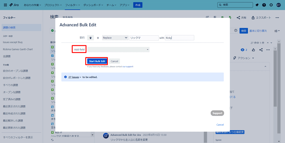Viewport: 285px width, 143px height.
Task: Click Cancel next to Start Bulk Edit
Action: click(x=114, y=61)
